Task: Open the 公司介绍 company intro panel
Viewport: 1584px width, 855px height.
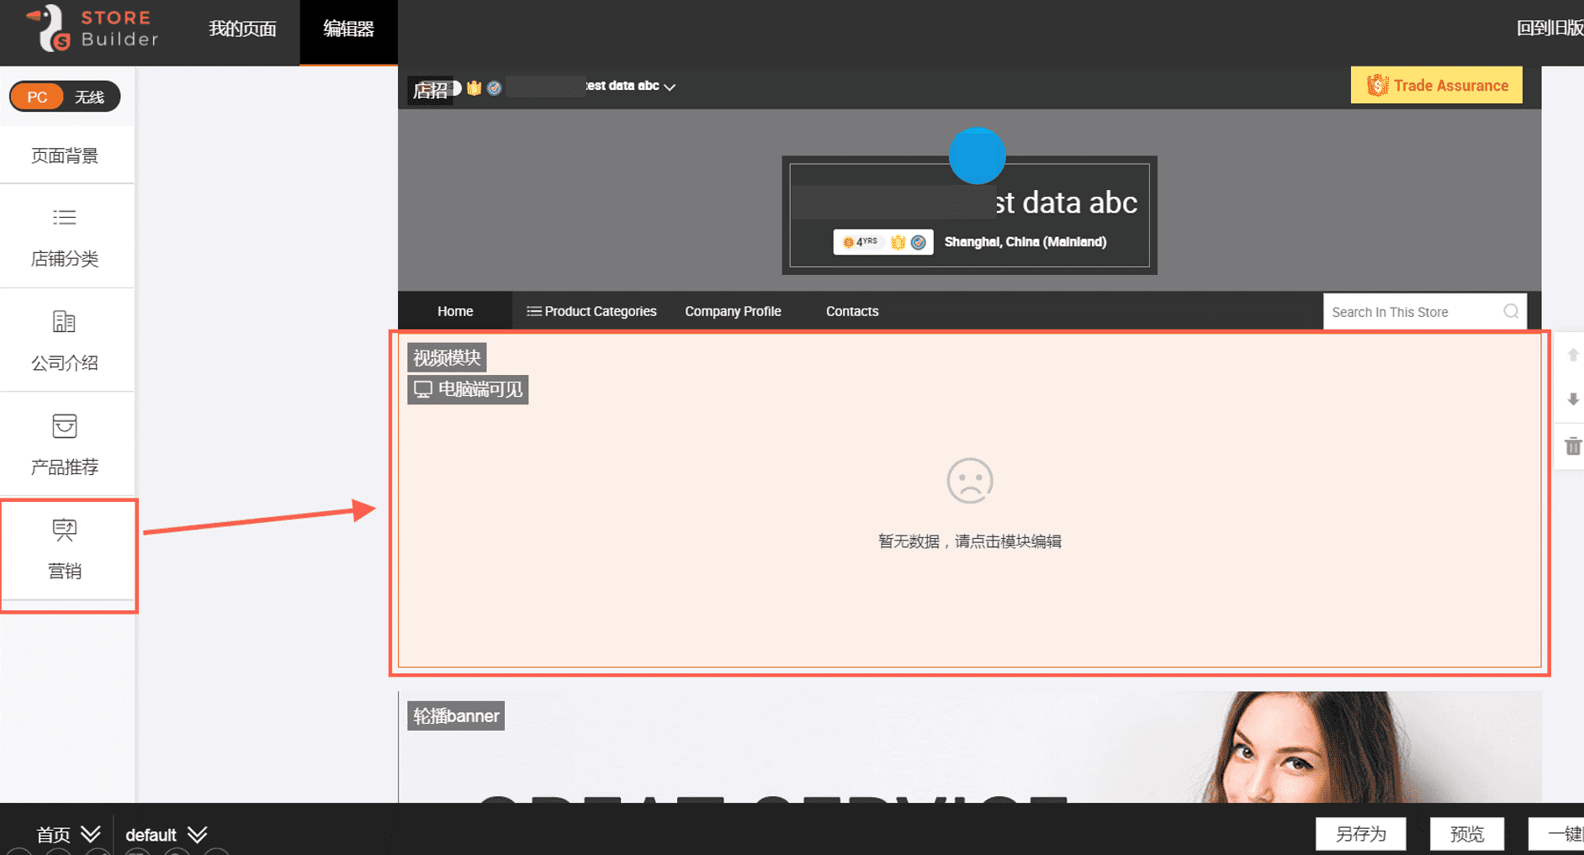Action: click(x=65, y=341)
